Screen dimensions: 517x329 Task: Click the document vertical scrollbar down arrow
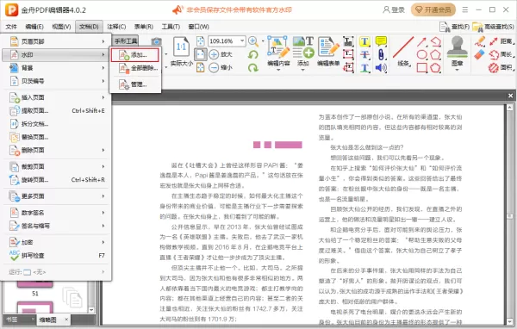(509, 320)
